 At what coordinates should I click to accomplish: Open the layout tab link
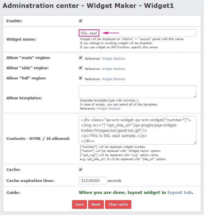click(180, 193)
